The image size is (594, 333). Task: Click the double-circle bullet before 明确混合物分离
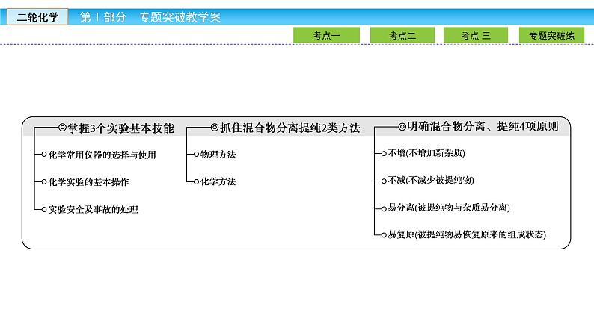(x=402, y=127)
